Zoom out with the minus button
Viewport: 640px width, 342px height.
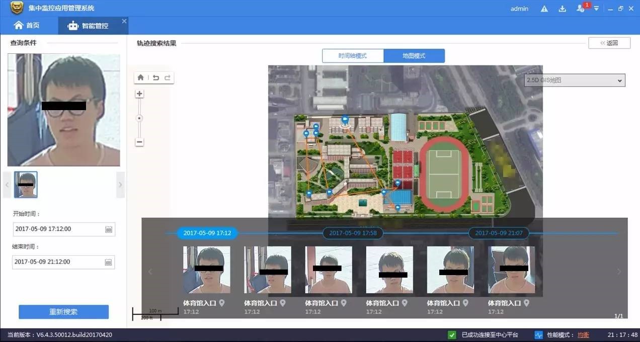(x=139, y=142)
